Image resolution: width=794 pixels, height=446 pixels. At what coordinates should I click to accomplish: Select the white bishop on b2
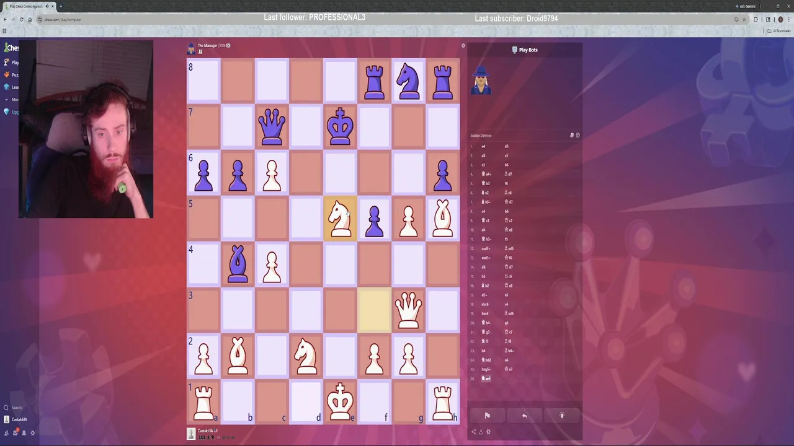(x=238, y=356)
